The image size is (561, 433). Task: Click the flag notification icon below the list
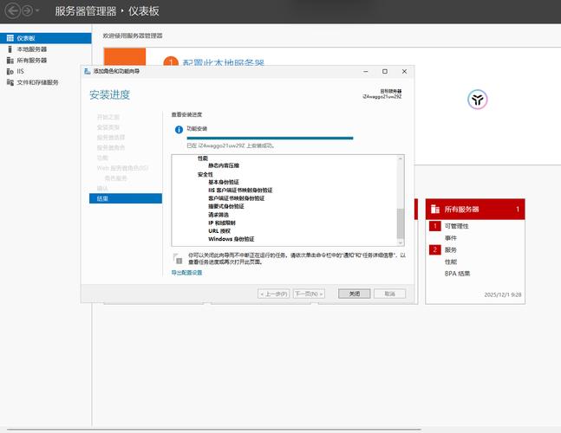click(x=178, y=258)
